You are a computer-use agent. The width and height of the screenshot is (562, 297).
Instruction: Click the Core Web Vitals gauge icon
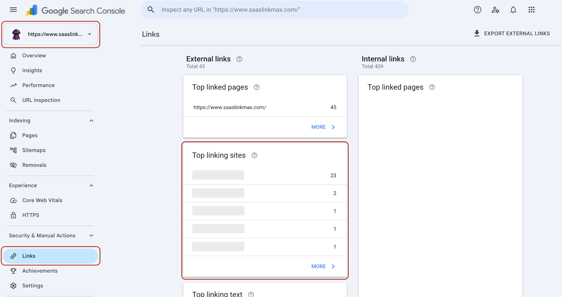pyautogui.click(x=13, y=200)
